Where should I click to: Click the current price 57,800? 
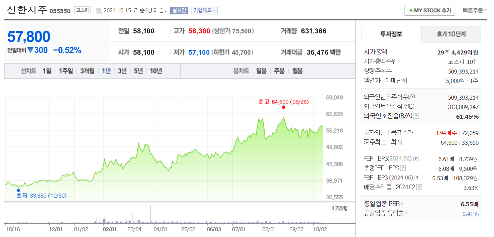click(x=29, y=36)
